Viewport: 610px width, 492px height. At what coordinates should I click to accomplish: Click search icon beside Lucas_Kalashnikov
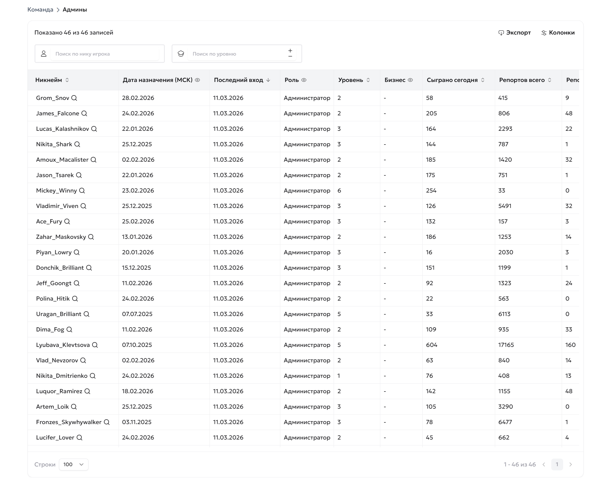(x=94, y=129)
